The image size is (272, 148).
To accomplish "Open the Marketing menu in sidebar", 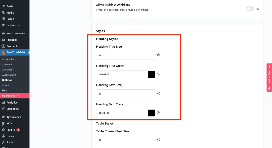I will point(12,109).
